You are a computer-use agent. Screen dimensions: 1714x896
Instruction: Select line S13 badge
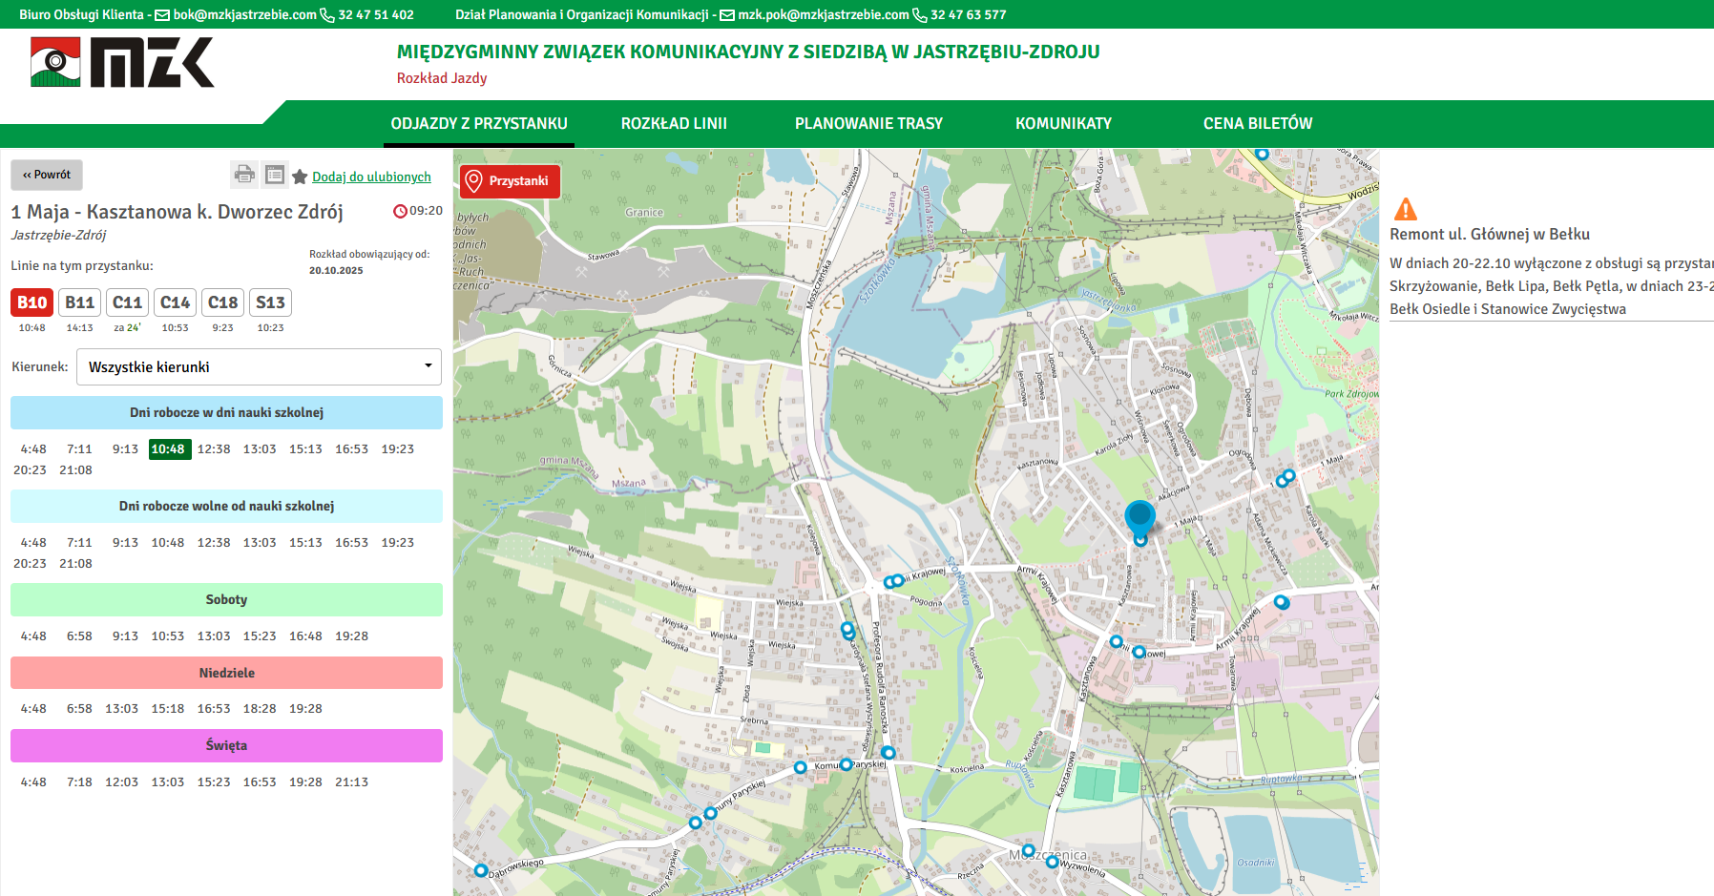pyautogui.click(x=270, y=302)
